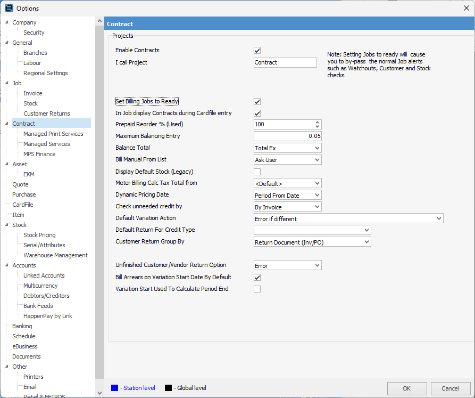The image size is (475, 398).
Task: Collapse the Stock tree node arrow
Action: coord(7,225)
